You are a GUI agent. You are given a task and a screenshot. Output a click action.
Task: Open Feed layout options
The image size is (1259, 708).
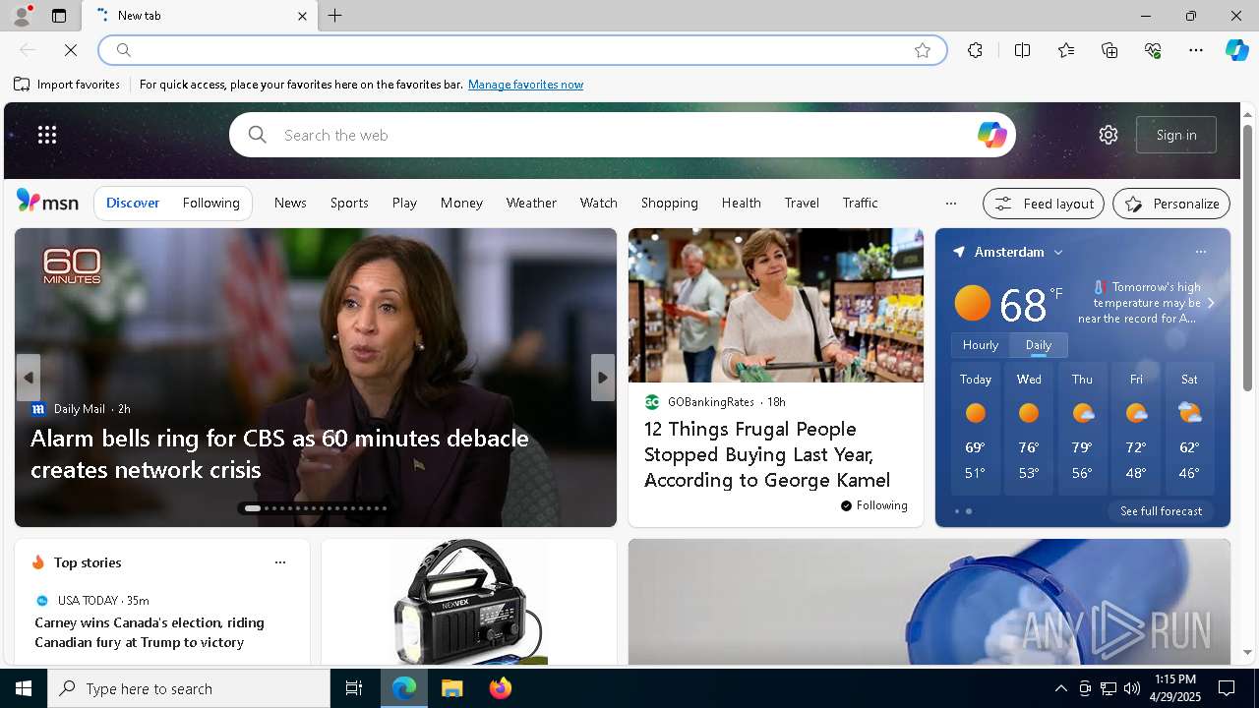(1044, 204)
